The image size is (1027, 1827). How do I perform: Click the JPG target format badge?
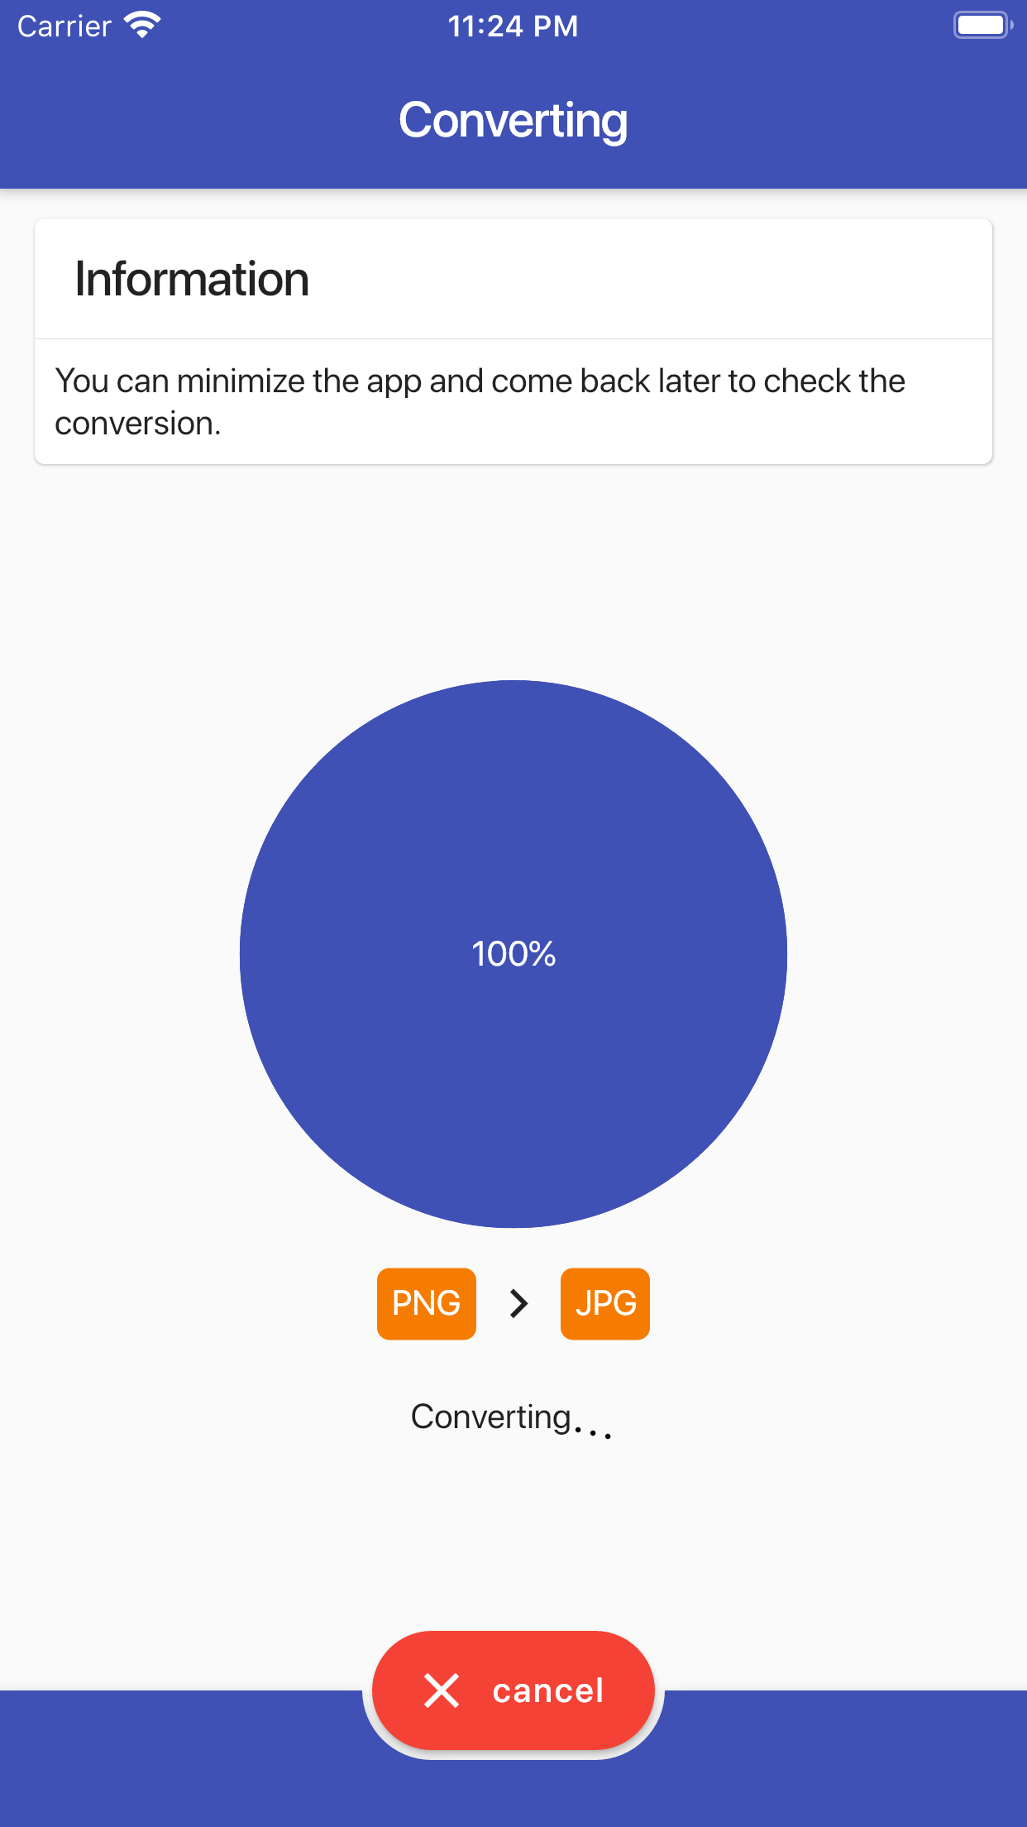click(604, 1303)
